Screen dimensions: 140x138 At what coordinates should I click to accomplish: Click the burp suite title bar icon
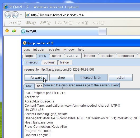point(25,43)
